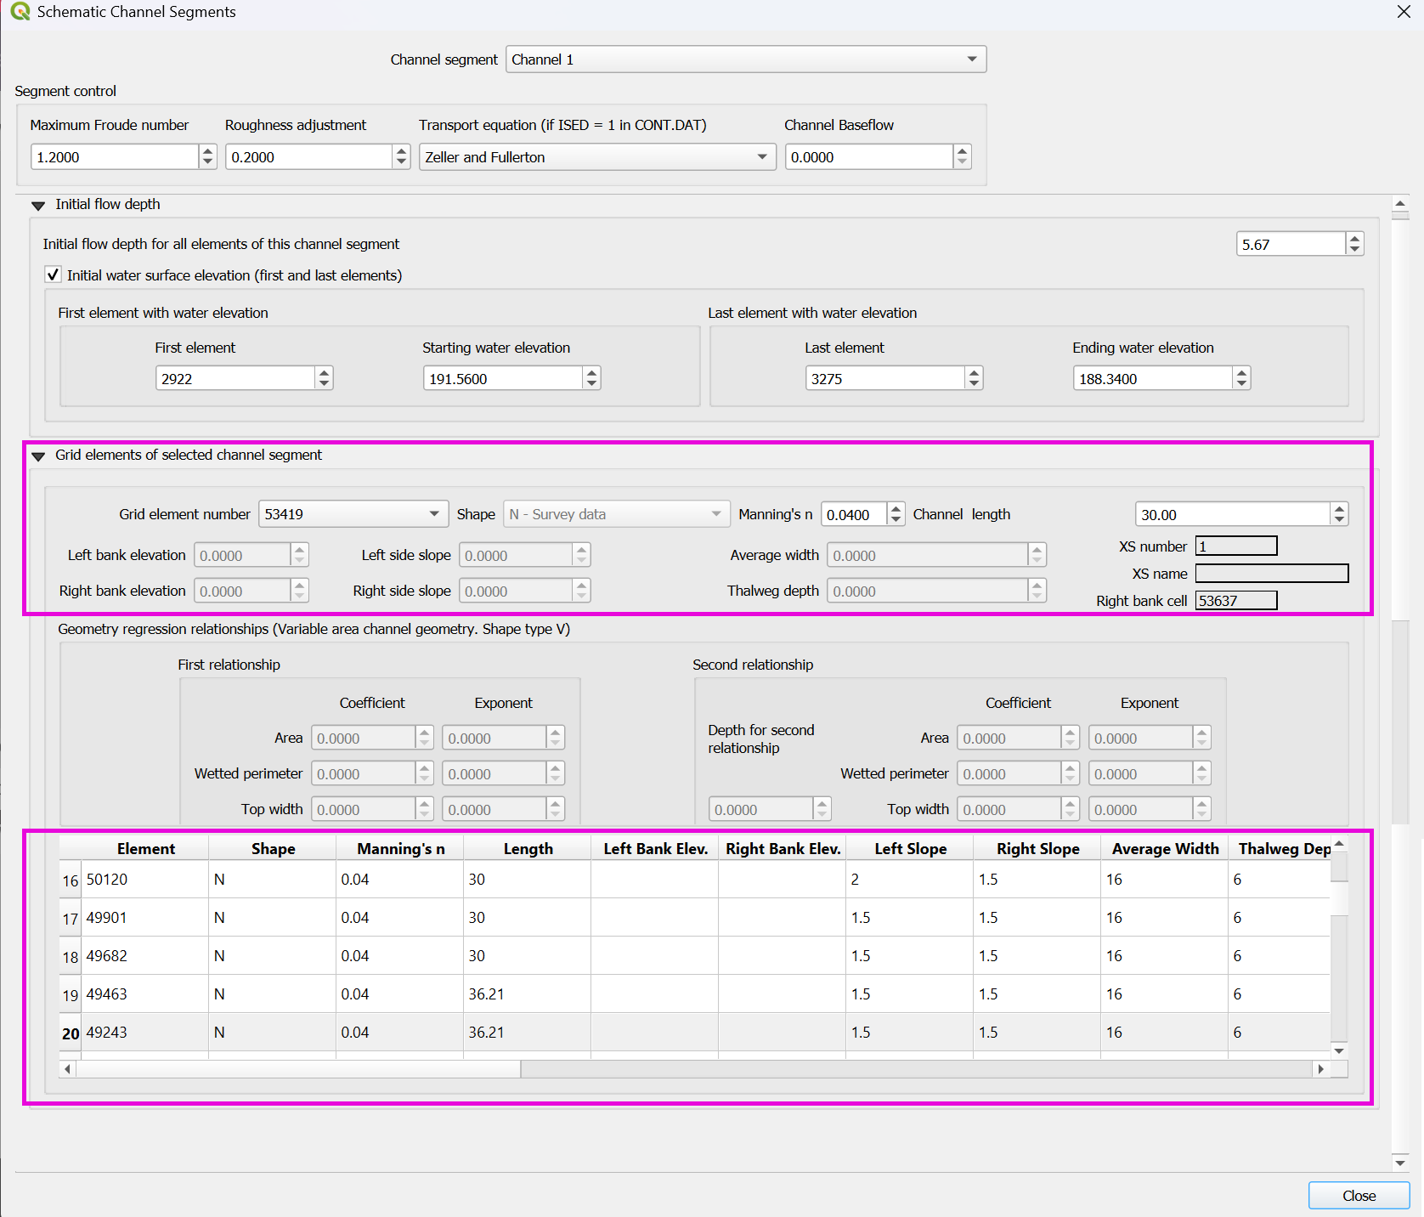Image resolution: width=1424 pixels, height=1217 pixels.
Task: Select table row 18 header
Action: coord(70,957)
